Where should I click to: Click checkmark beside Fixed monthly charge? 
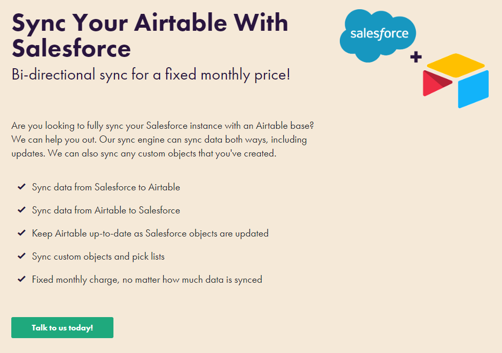click(x=22, y=279)
